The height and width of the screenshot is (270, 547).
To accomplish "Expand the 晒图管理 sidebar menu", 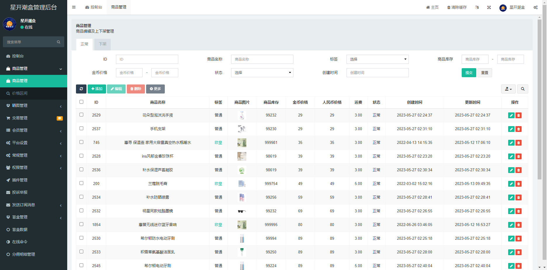I will tap(34, 106).
